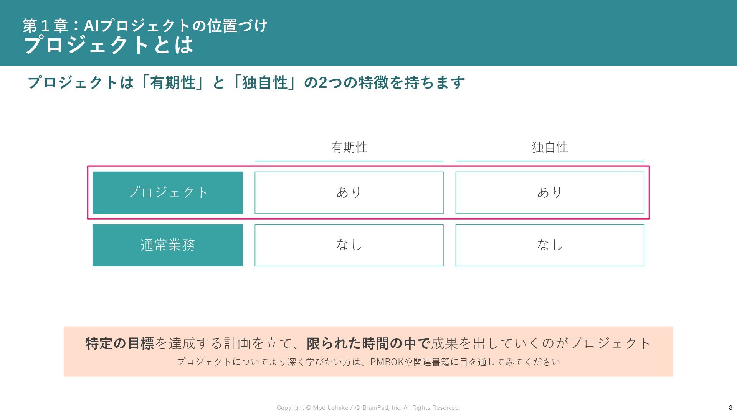The image size is (737, 414).
Task: Click the 有期性 column header
Action: click(349, 147)
